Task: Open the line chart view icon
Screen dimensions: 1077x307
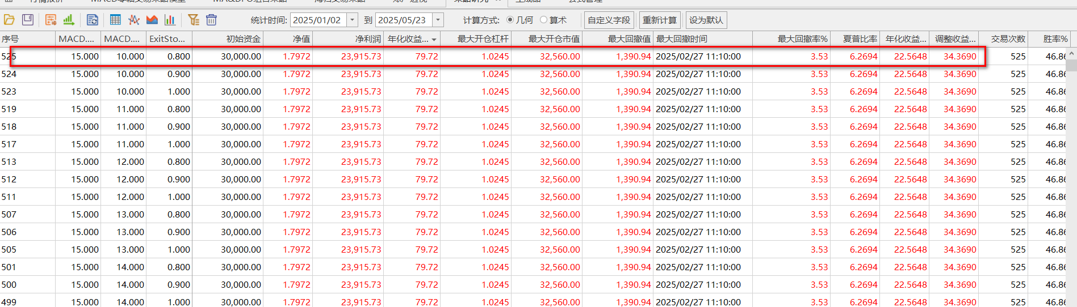Action: coord(134,20)
